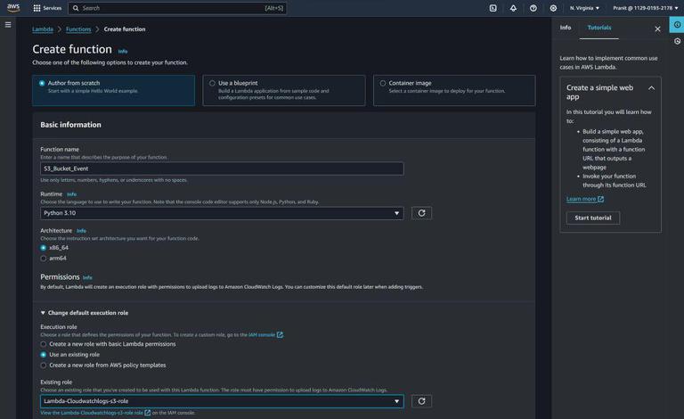The image size is (684, 419).
Task: Click the Create function breadcrumb text
Action: pyautogui.click(x=125, y=29)
